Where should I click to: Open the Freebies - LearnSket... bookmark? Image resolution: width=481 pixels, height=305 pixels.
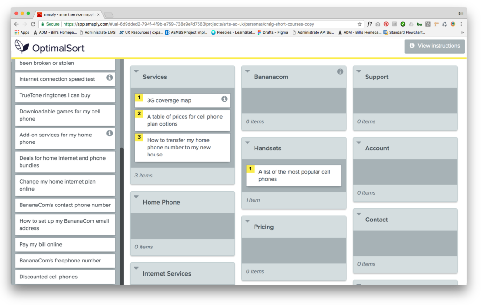coord(233,32)
